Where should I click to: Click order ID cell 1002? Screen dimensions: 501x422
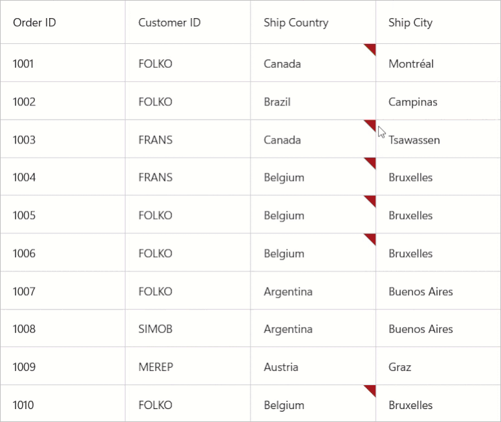tap(24, 102)
